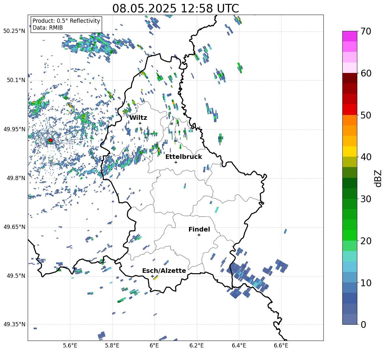
Task: Click the bright red colorbar segment above 50
Action: tap(349, 110)
